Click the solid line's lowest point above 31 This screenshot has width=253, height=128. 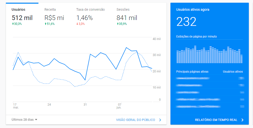(x=85, y=80)
